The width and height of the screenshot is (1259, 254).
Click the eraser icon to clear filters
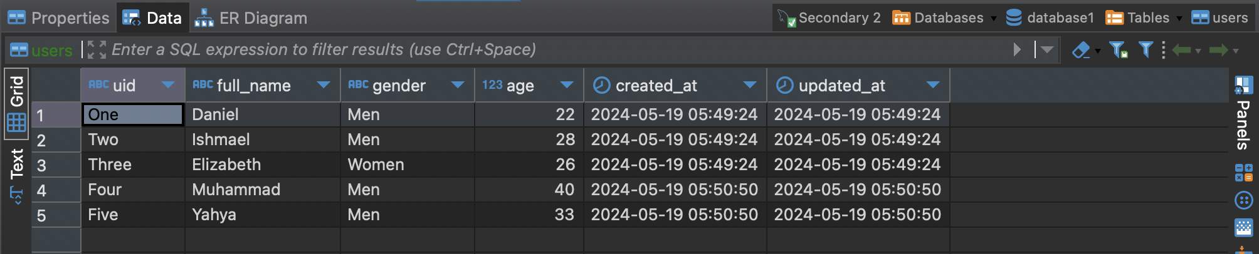1080,50
